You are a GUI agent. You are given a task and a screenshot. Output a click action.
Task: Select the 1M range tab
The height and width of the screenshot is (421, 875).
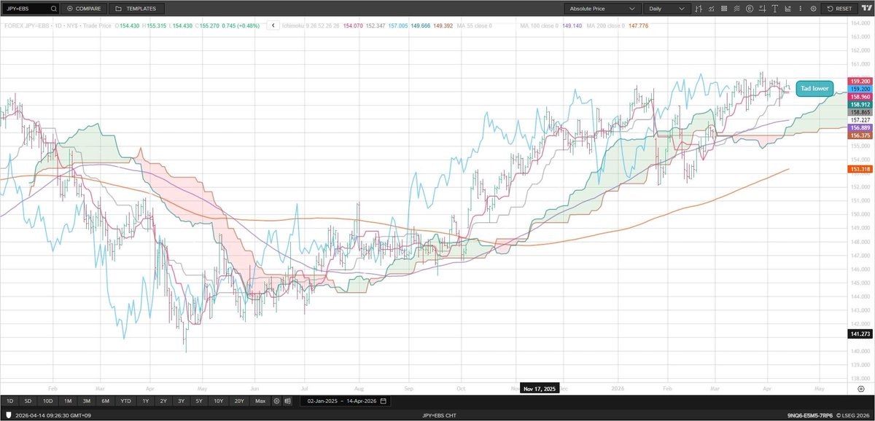[67, 401]
